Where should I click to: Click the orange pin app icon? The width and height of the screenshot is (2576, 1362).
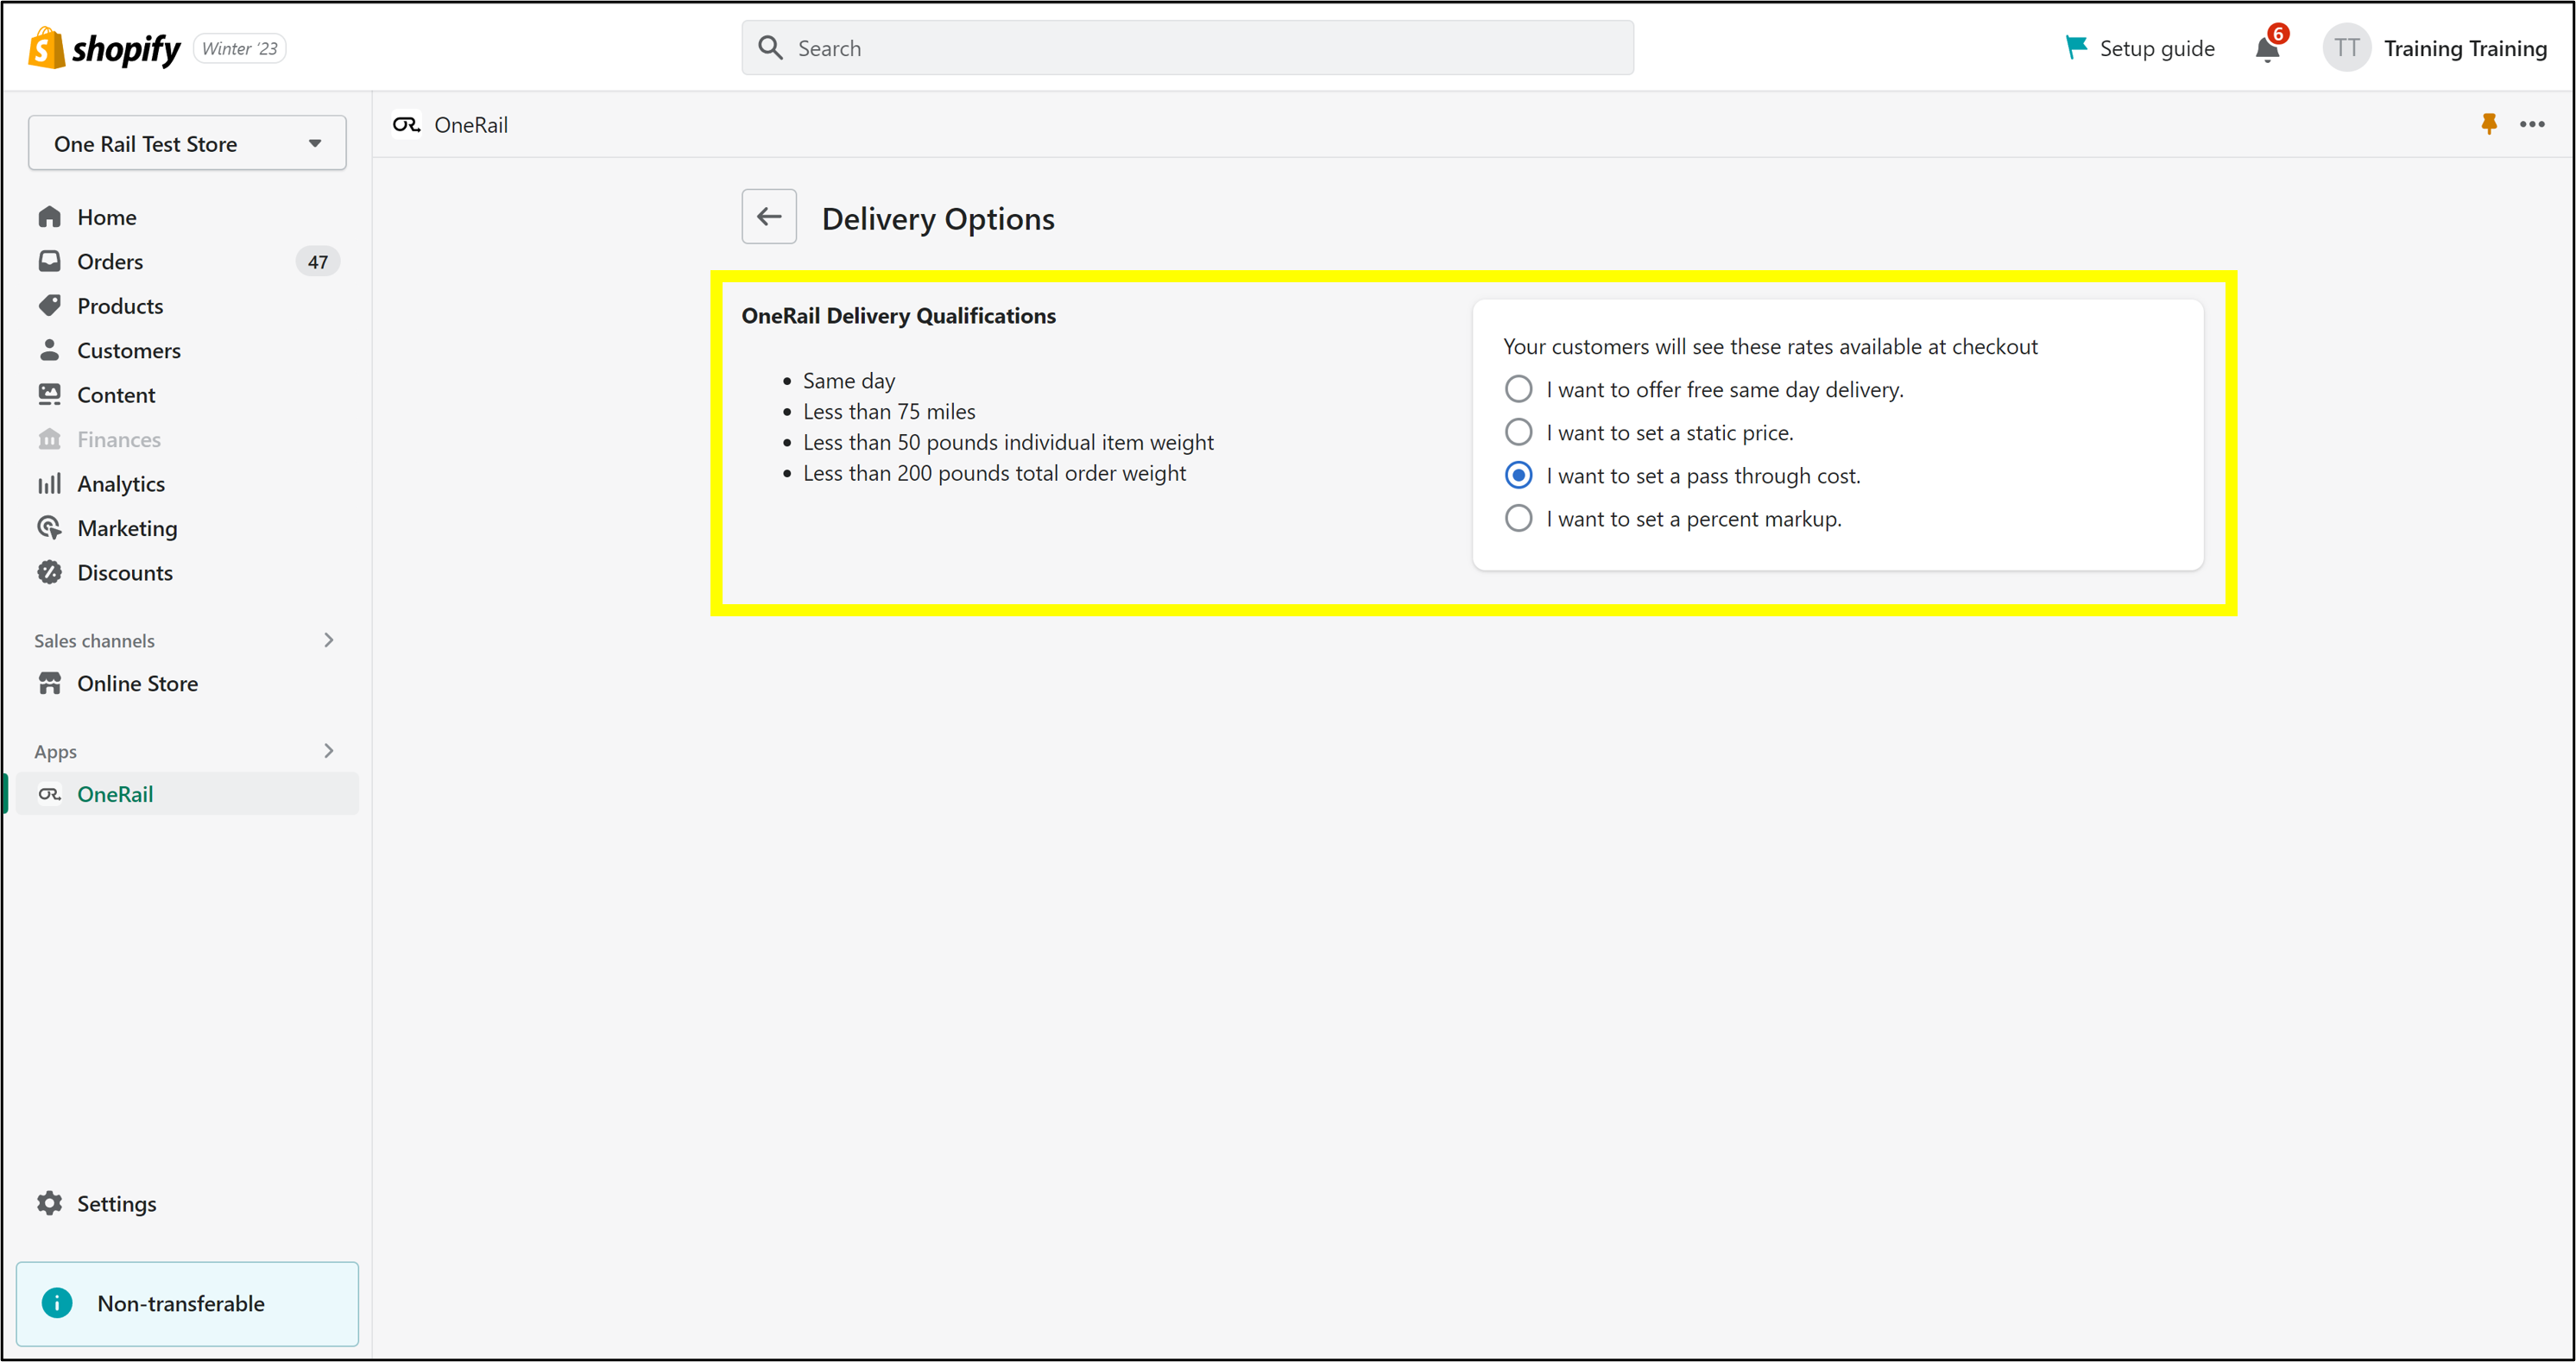point(2488,124)
